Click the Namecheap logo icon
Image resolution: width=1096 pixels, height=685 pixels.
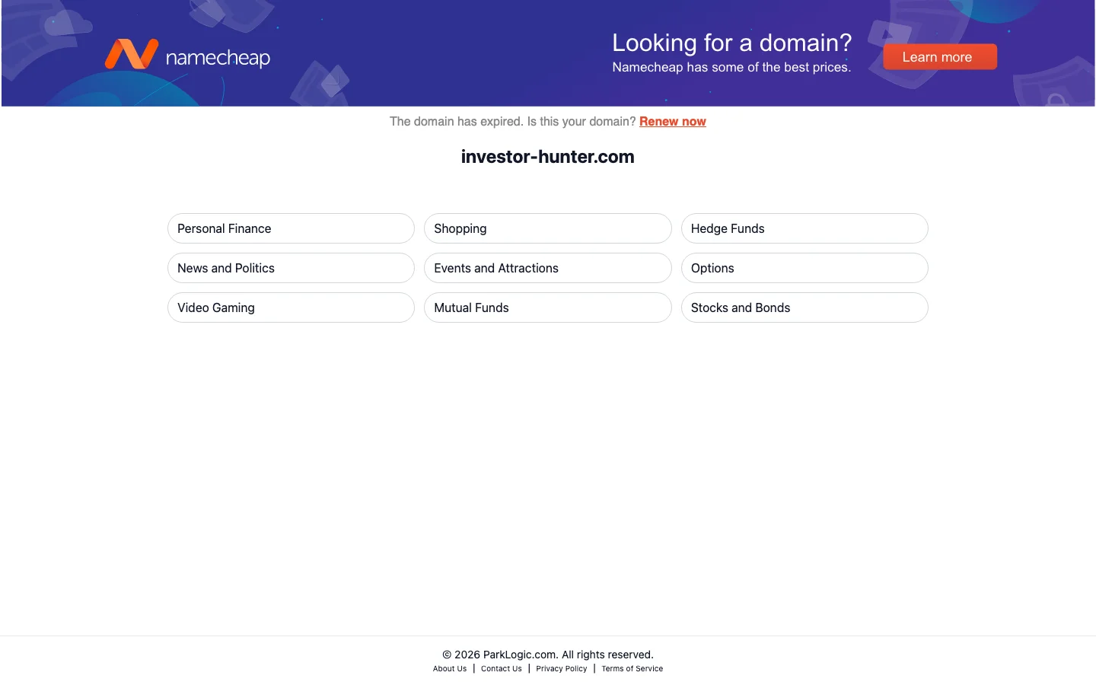click(x=131, y=54)
